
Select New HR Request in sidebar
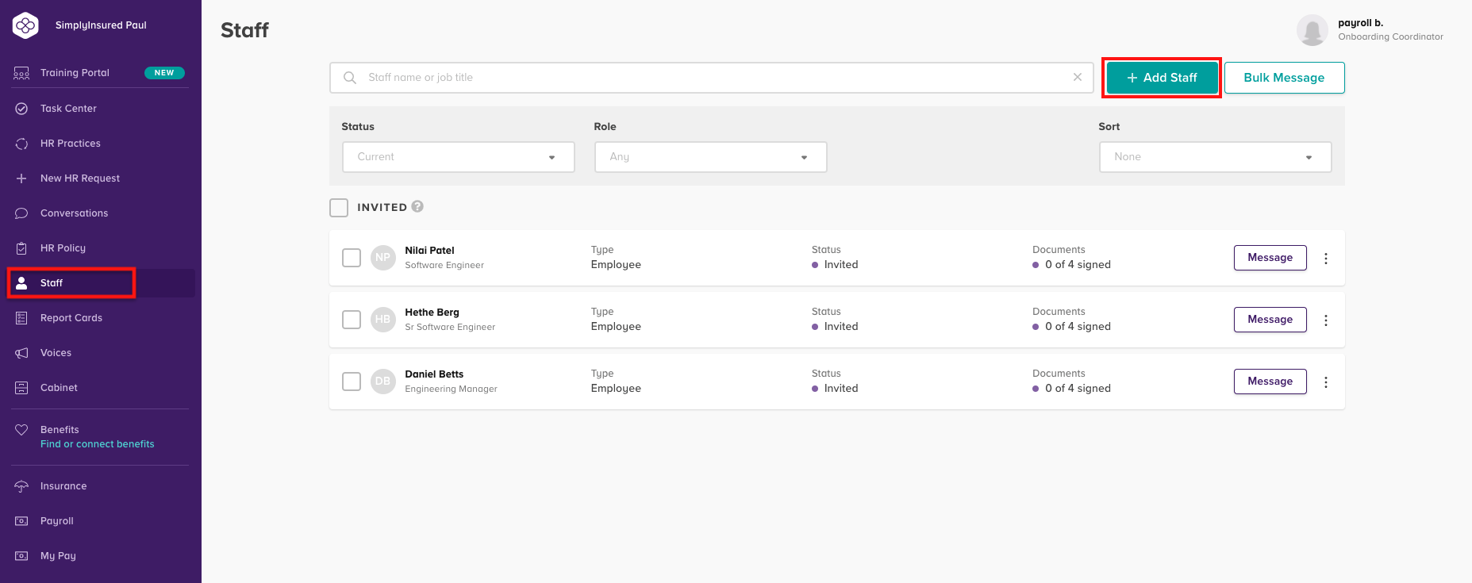pyautogui.click(x=80, y=178)
